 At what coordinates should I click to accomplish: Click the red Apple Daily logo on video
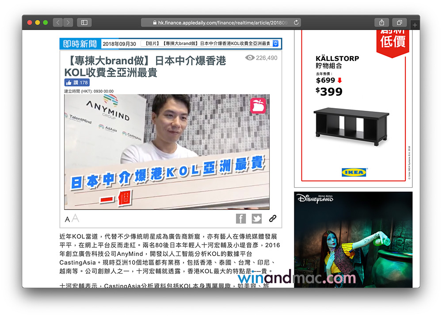coord(258,106)
